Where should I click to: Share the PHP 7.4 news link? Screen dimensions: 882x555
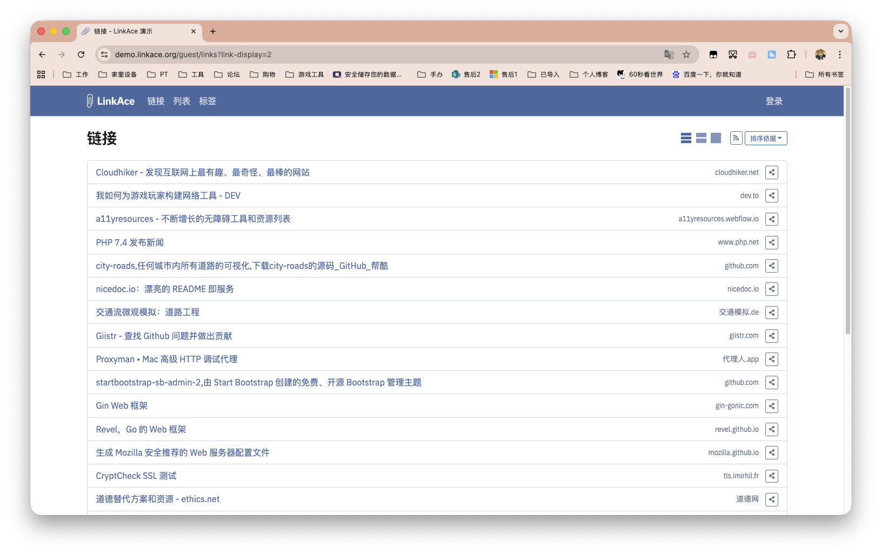coord(771,242)
